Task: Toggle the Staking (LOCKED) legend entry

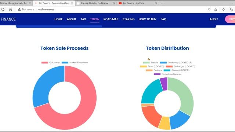Action: pyautogui.click(x=177, y=70)
